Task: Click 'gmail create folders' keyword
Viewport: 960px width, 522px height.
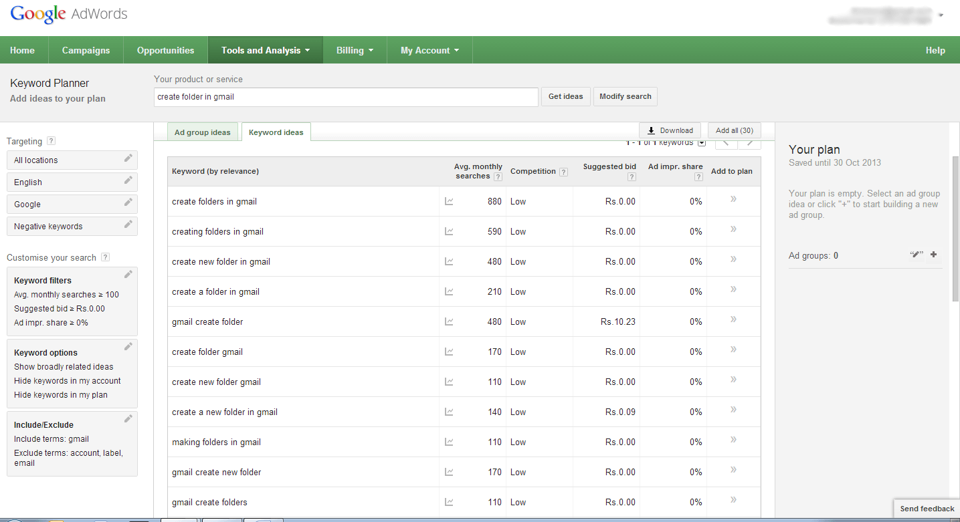Action: click(209, 502)
